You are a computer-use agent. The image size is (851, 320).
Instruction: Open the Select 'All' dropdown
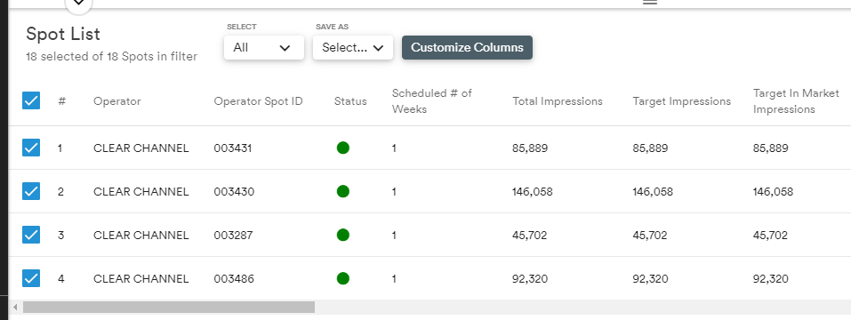point(264,48)
